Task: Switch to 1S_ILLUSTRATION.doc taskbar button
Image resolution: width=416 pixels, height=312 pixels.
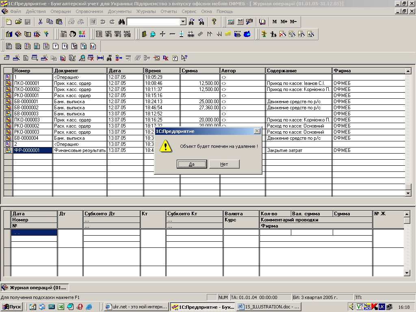Action: point(269,307)
